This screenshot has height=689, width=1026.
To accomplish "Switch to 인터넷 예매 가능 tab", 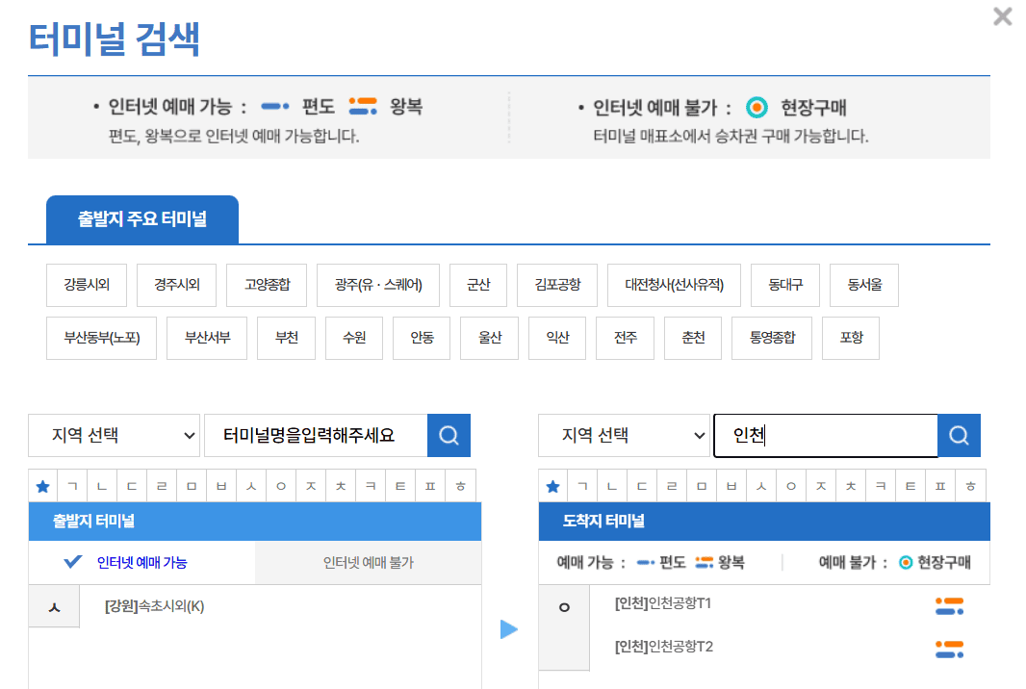I will tap(141, 563).
